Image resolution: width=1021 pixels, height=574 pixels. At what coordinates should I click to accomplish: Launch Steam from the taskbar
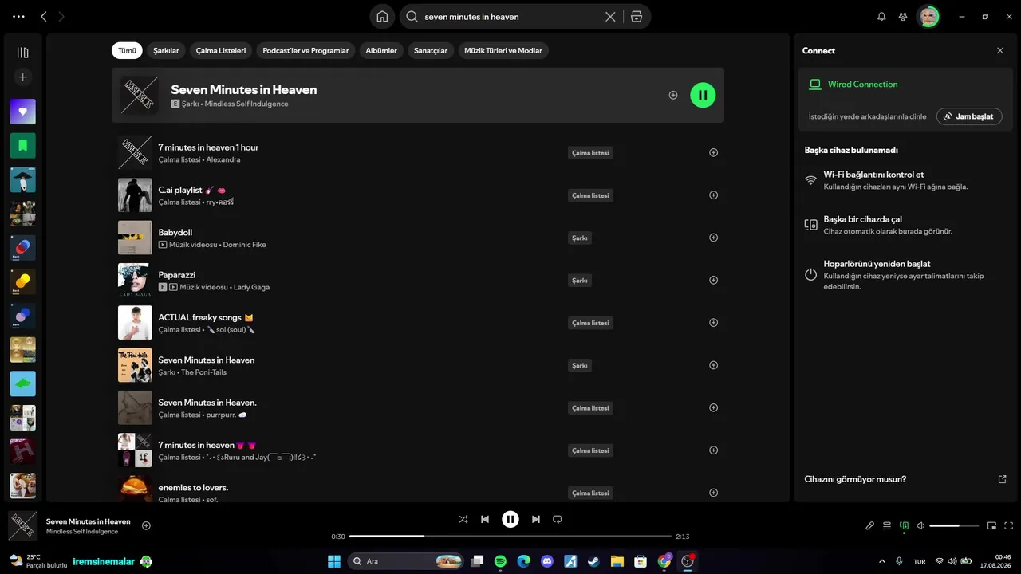pos(594,561)
